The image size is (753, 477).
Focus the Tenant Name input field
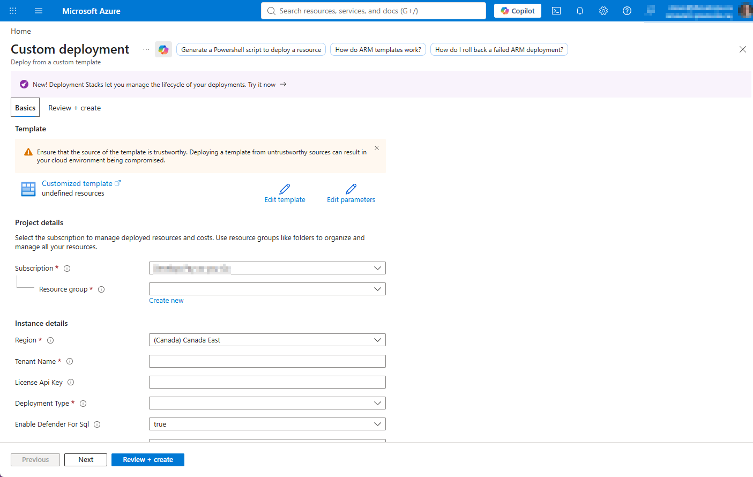pos(267,361)
